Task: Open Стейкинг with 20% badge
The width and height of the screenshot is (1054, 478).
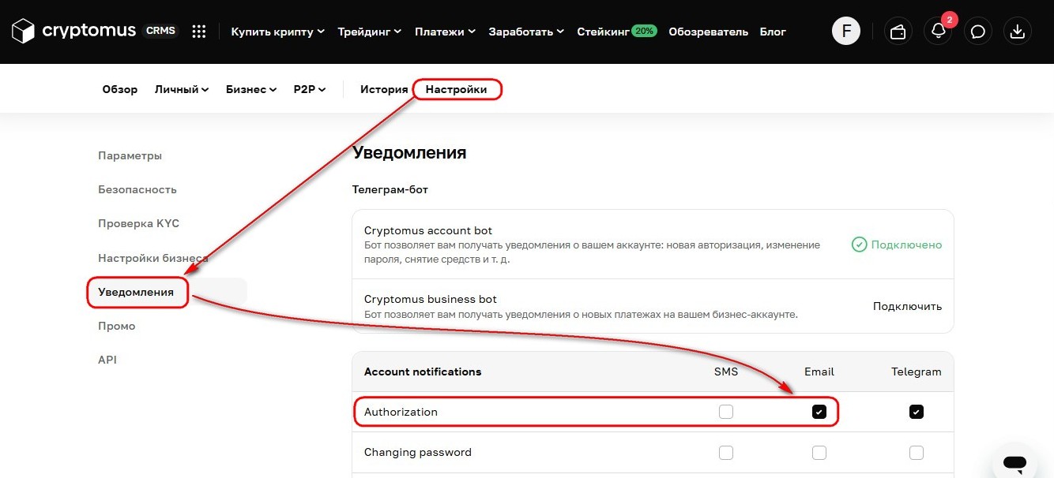Action: click(x=617, y=32)
